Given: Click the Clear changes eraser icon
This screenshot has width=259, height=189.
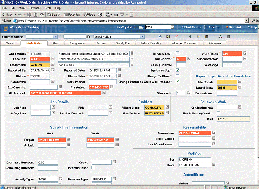Looking at the screenshot, I should tap(176, 36).
